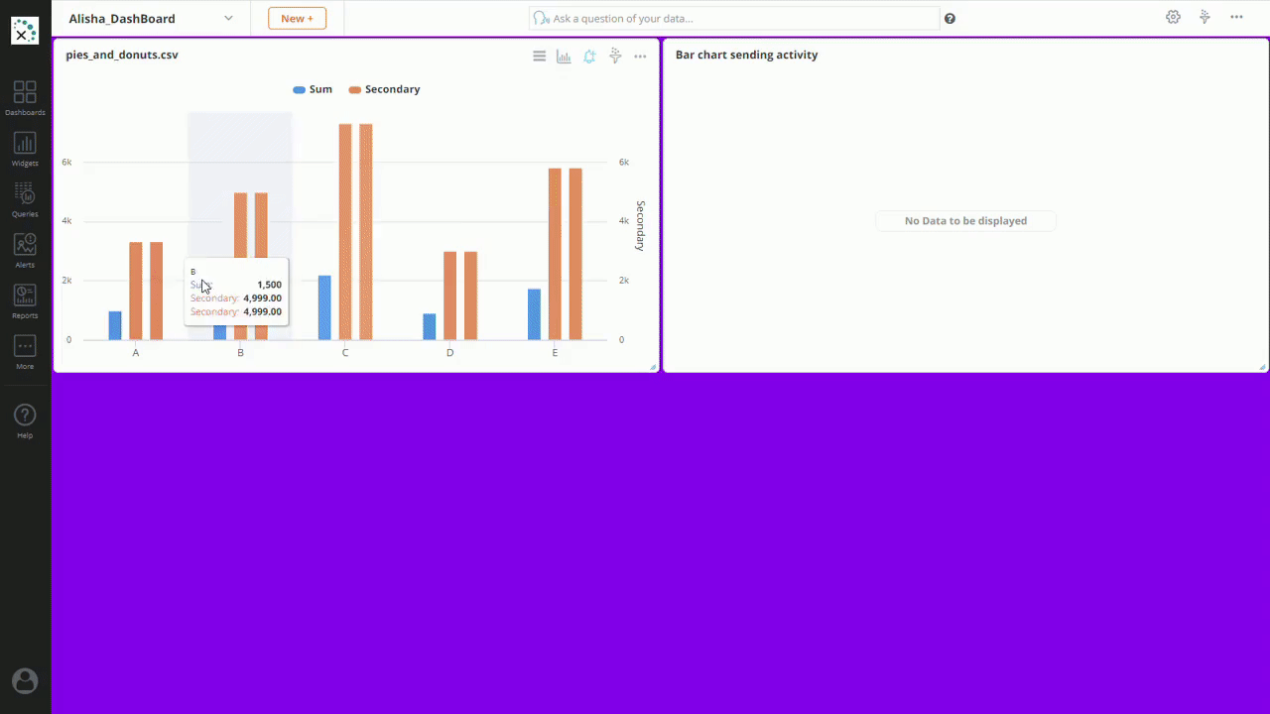This screenshot has height=714, width=1270.
Task: Open Reports from the sidebar
Action: point(25,300)
